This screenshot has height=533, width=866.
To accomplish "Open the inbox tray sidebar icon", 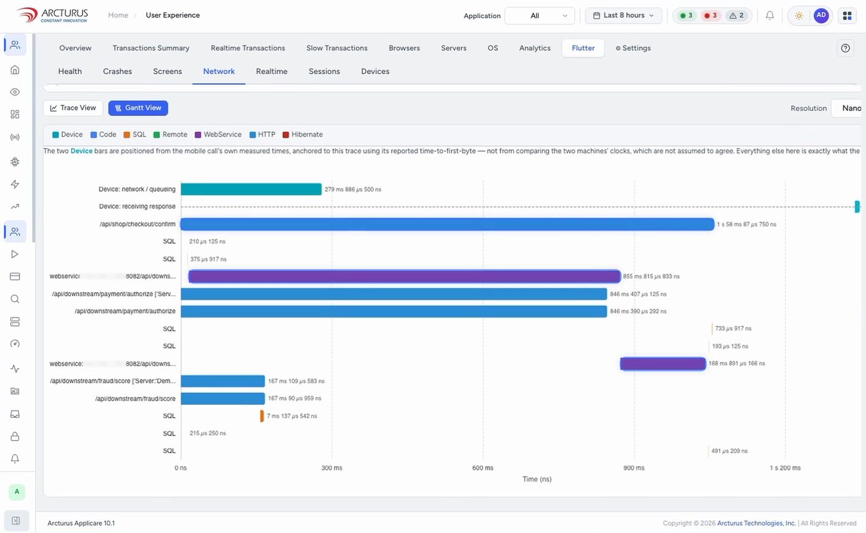I will click(15, 414).
